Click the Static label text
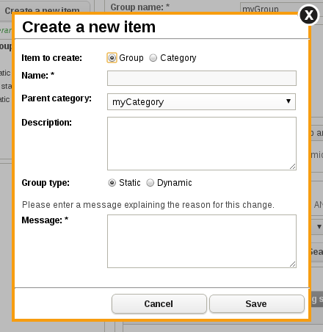This screenshot has width=323, height=332. click(x=130, y=183)
